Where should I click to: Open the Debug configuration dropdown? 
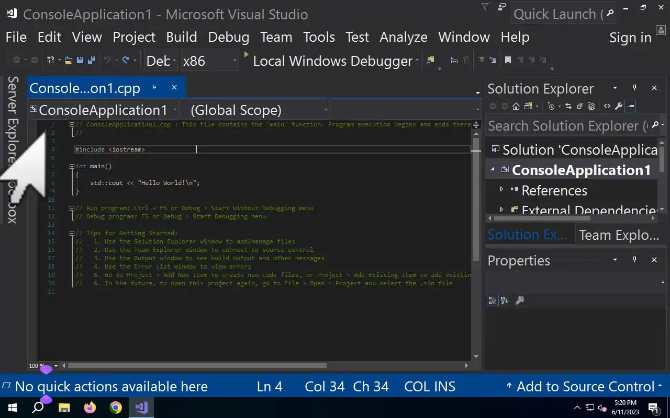pyautogui.click(x=161, y=61)
